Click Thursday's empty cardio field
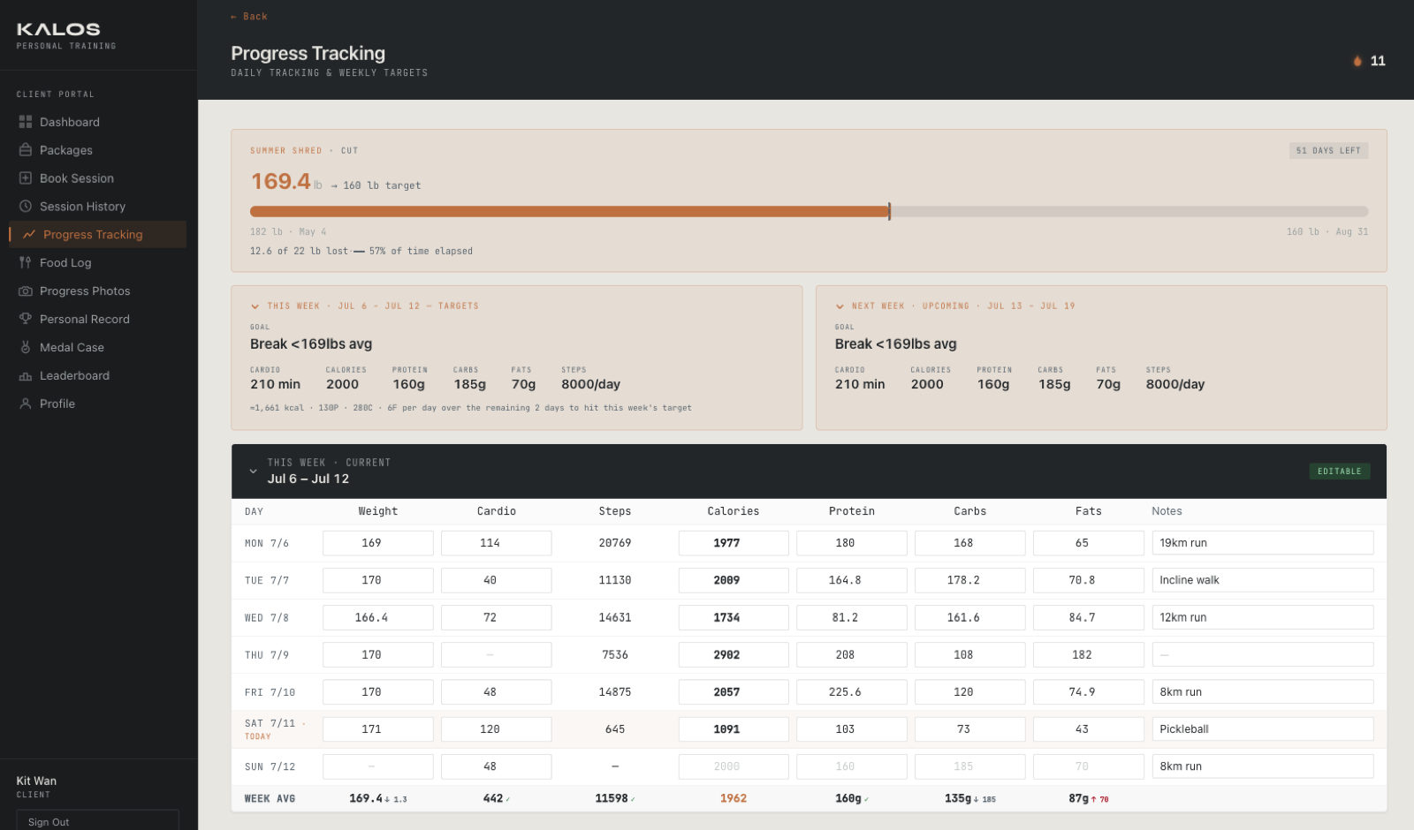Screen dimensions: 1414x830 (x=497, y=655)
